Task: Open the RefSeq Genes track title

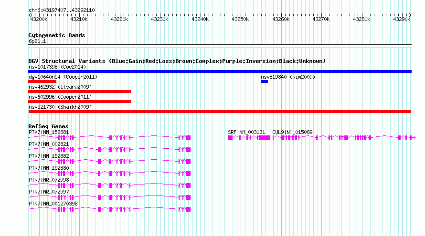Action: (48, 126)
